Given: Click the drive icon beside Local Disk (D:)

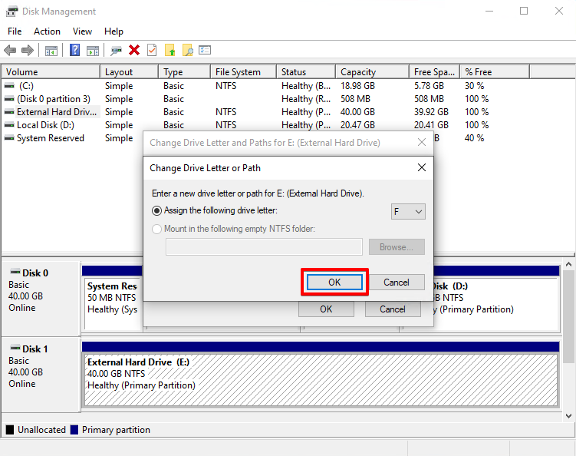Looking at the screenshot, I should pos(9,125).
